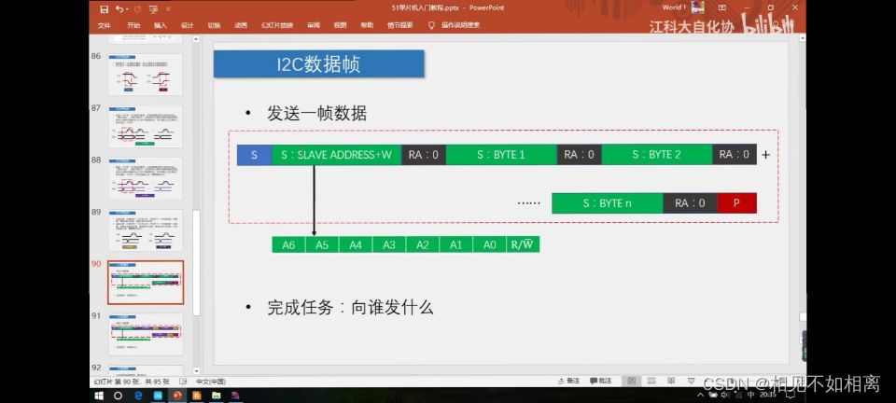Viewport: 896px width, 403px height.
Task: Save the presentation via quick access icon
Action: (x=104, y=9)
